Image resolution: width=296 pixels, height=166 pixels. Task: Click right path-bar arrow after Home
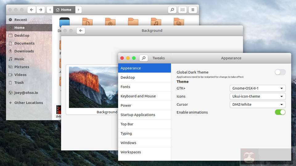pyautogui.click(x=79, y=10)
